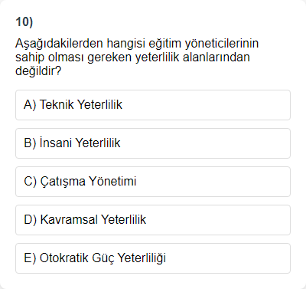Click the letter E) label

[x=30, y=258]
